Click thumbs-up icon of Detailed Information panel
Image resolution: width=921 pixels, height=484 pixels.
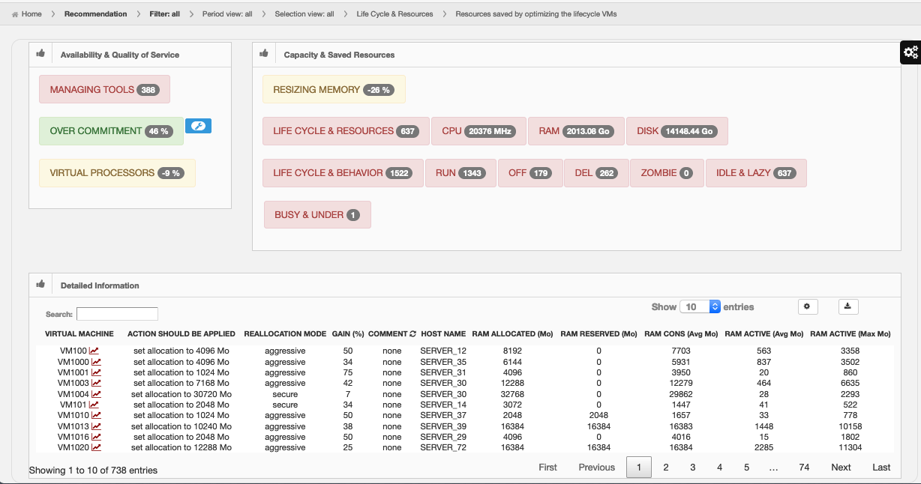point(40,284)
